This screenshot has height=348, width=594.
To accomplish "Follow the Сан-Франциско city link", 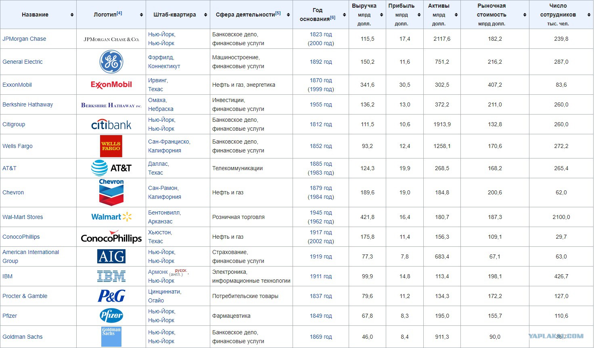I will click(x=169, y=142).
